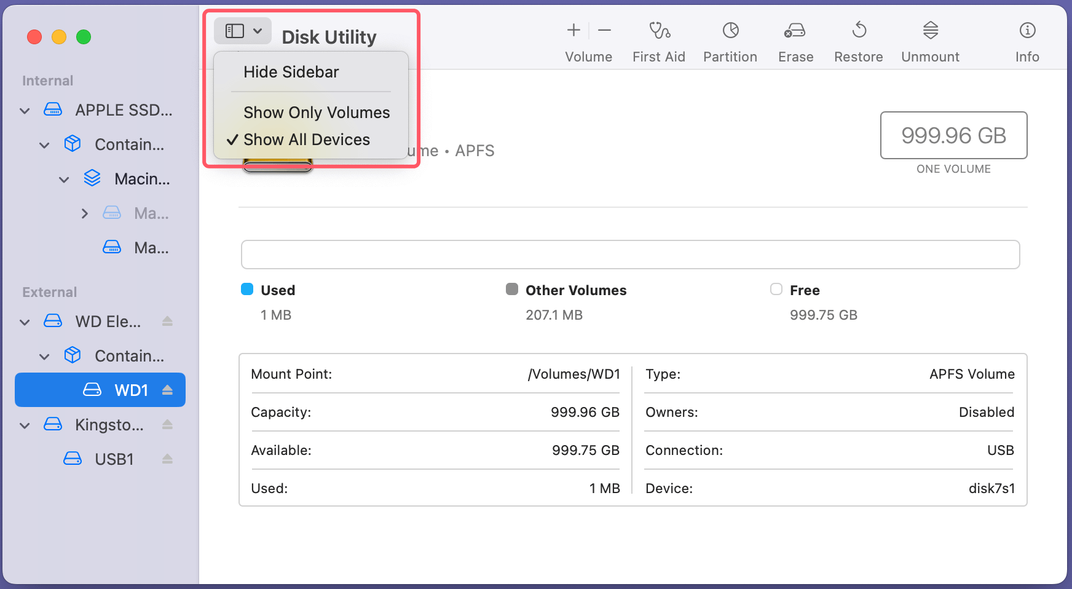Open the sidebar view options dropdown

242,30
